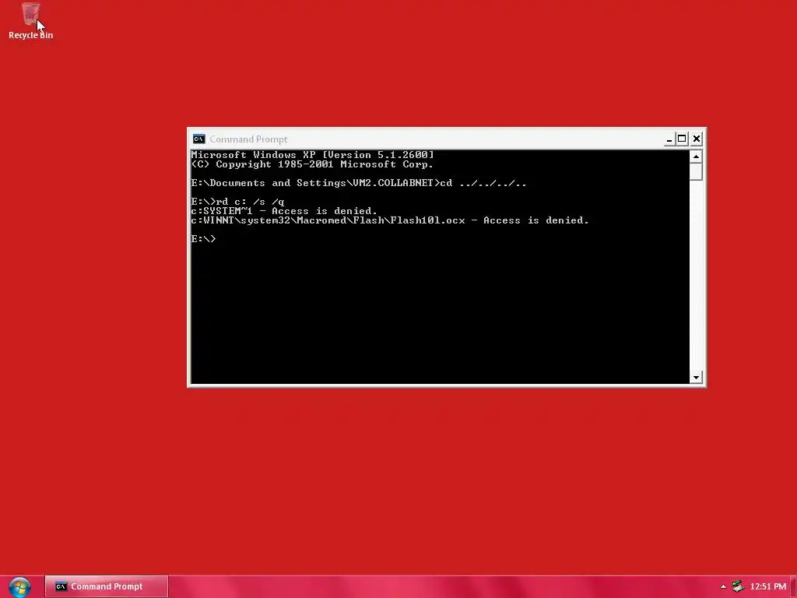
Task: Click the Recycle Bin label text
Action: point(30,35)
